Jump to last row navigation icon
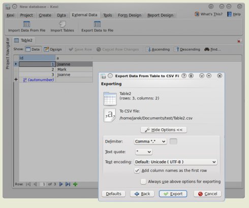The height and width of the screenshot is (208, 249). [x=68, y=184]
